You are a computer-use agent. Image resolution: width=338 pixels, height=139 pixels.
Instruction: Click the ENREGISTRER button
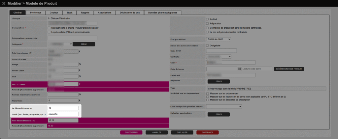131,132
